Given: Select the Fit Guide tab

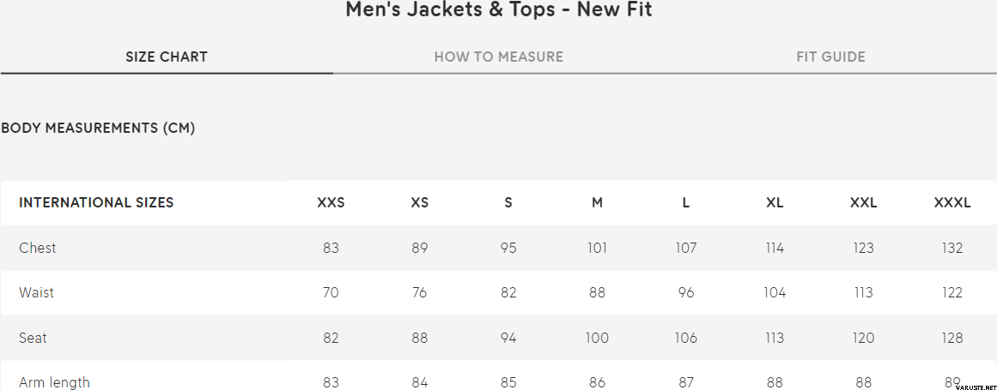Looking at the screenshot, I should click(830, 57).
